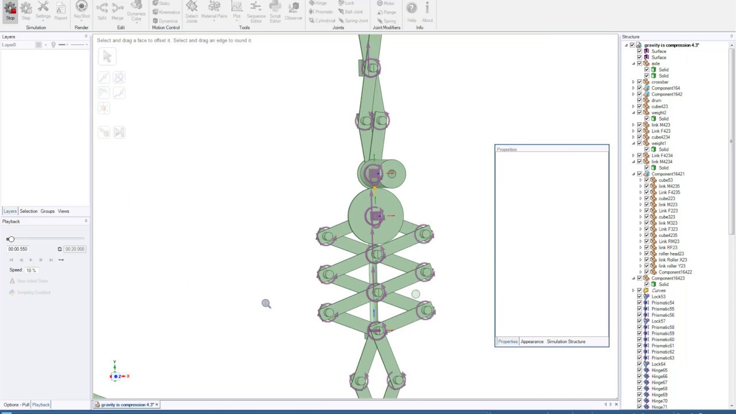Image resolution: width=736 pixels, height=414 pixels.
Task: Toggle checkbox for weight2
Action: pyautogui.click(x=639, y=113)
